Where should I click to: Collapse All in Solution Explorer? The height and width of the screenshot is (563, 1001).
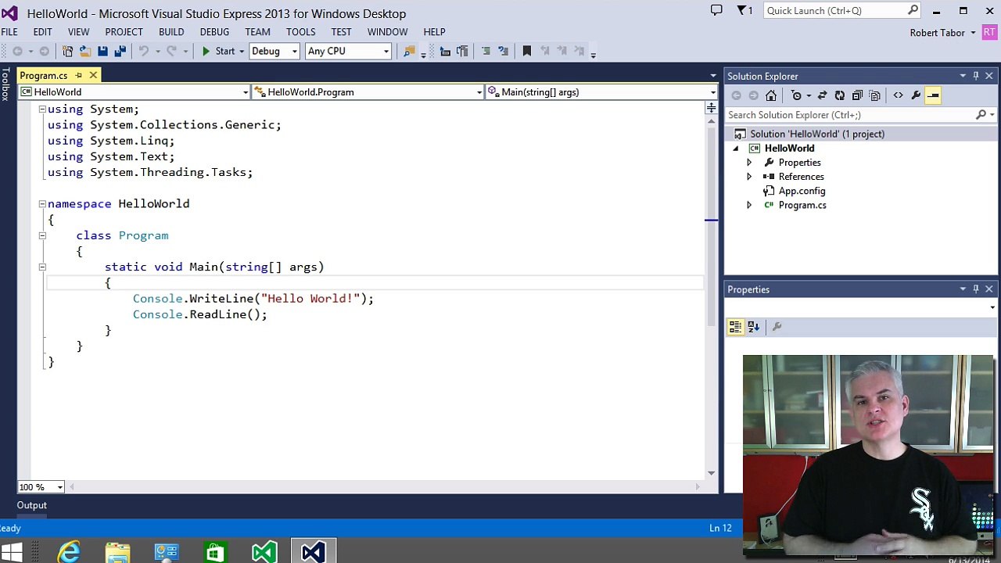(857, 95)
